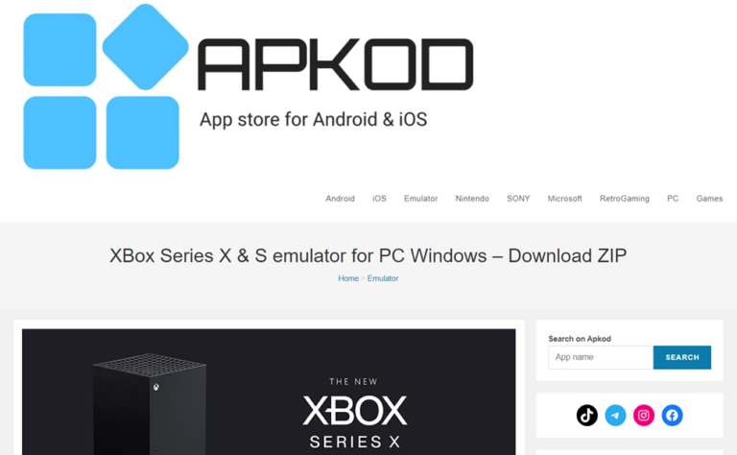This screenshot has height=455, width=737.
Task: Select Nintendo in the navigation bar
Action: (x=472, y=199)
